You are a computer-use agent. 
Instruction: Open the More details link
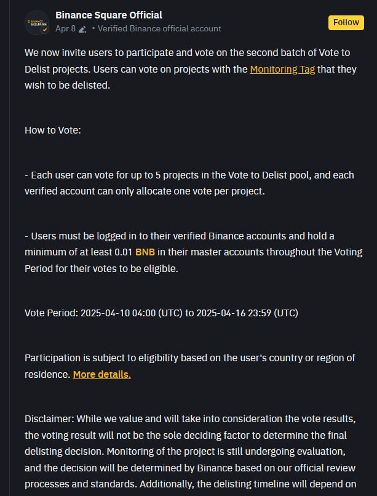click(x=101, y=374)
